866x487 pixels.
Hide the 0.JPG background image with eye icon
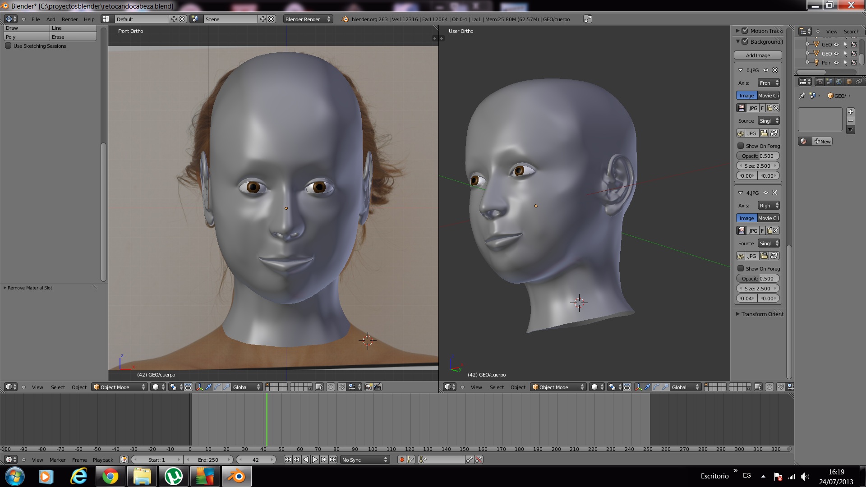point(766,70)
